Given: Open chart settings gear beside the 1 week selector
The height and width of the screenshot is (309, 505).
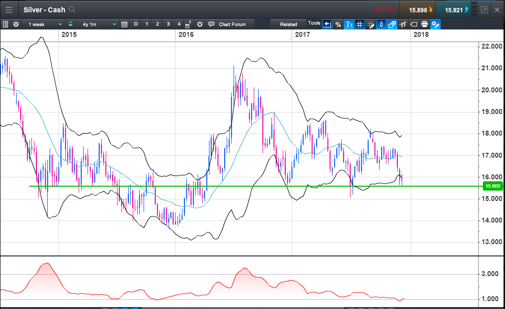Looking at the screenshot, I should (x=16, y=24).
